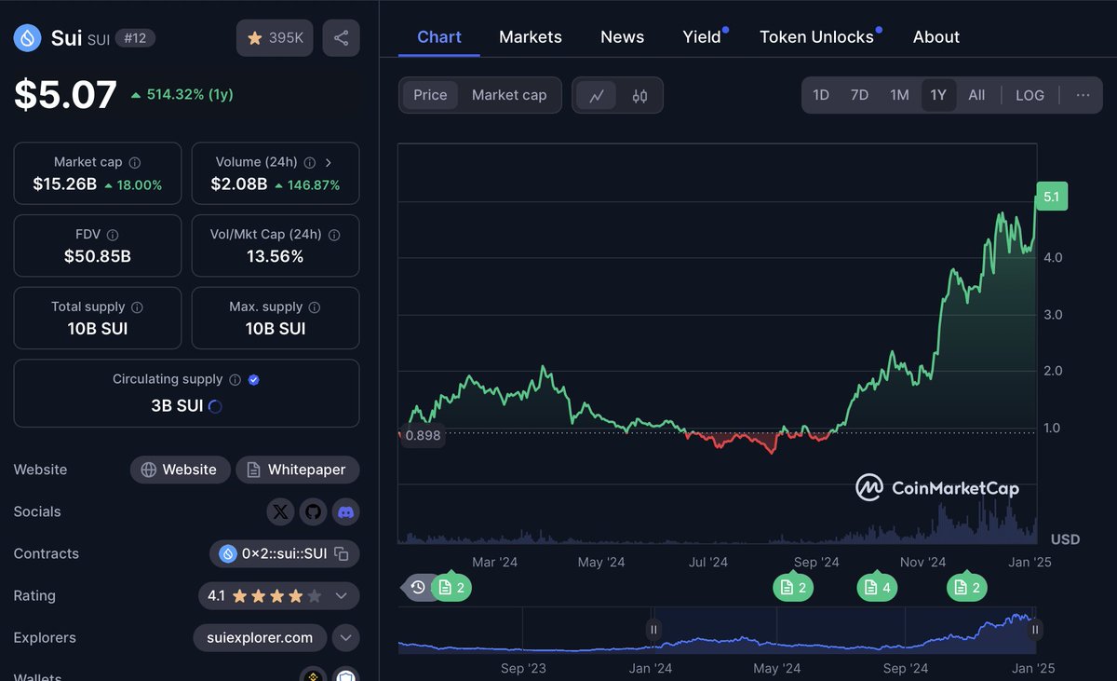Image resolution: width=1117 pixels, height=681 pixels.
Task: Select Market cap chart mode
Action: 509,95
